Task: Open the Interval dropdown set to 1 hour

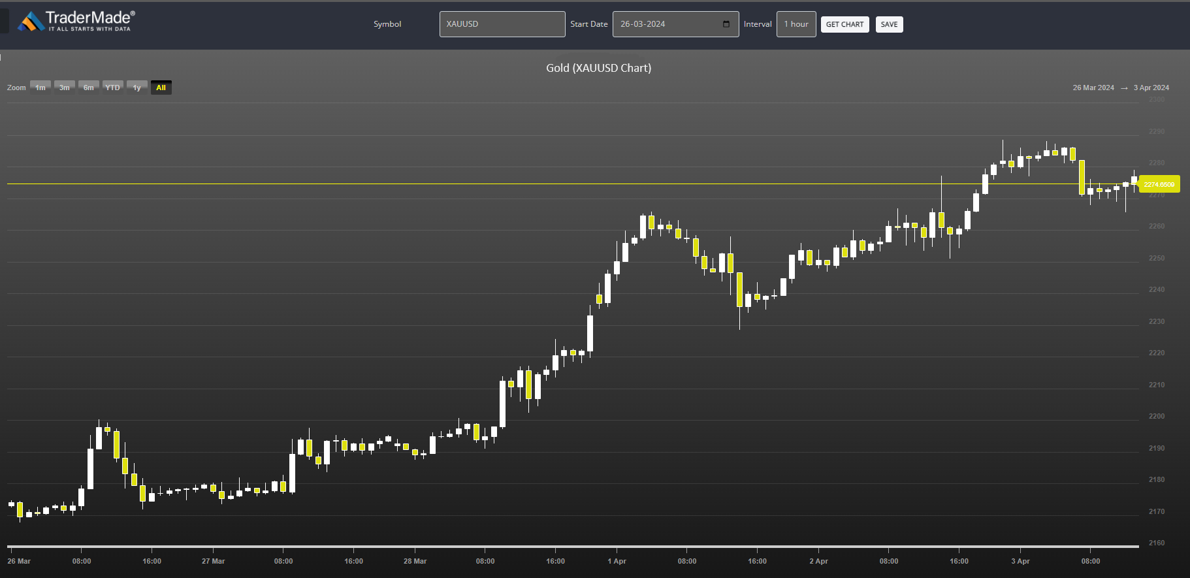Action: (x=796, y=24)
